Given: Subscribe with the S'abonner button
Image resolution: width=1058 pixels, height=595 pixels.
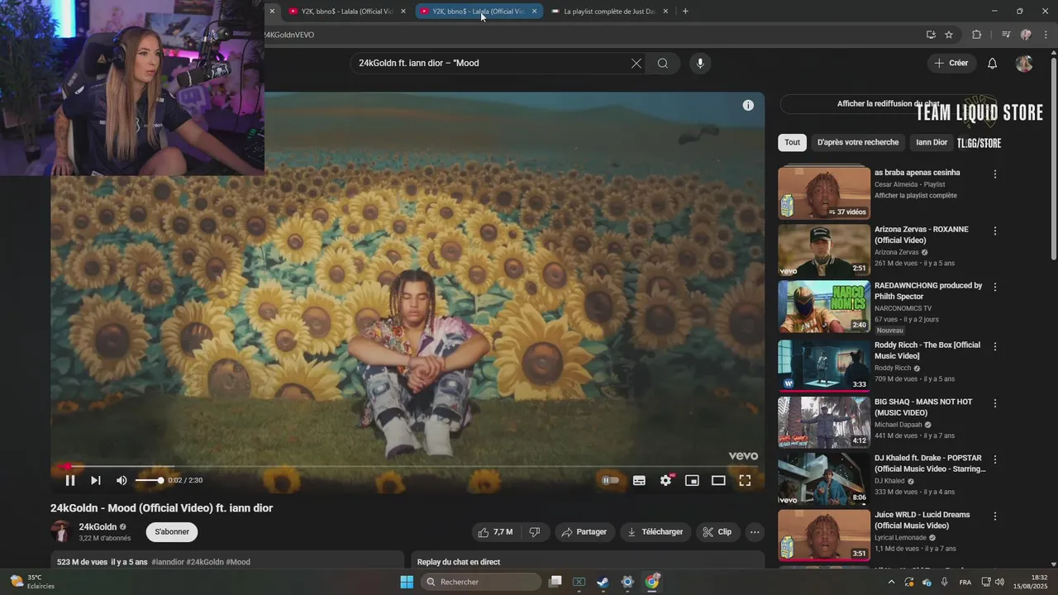Looking at the screenshot, I should point(172,532).
